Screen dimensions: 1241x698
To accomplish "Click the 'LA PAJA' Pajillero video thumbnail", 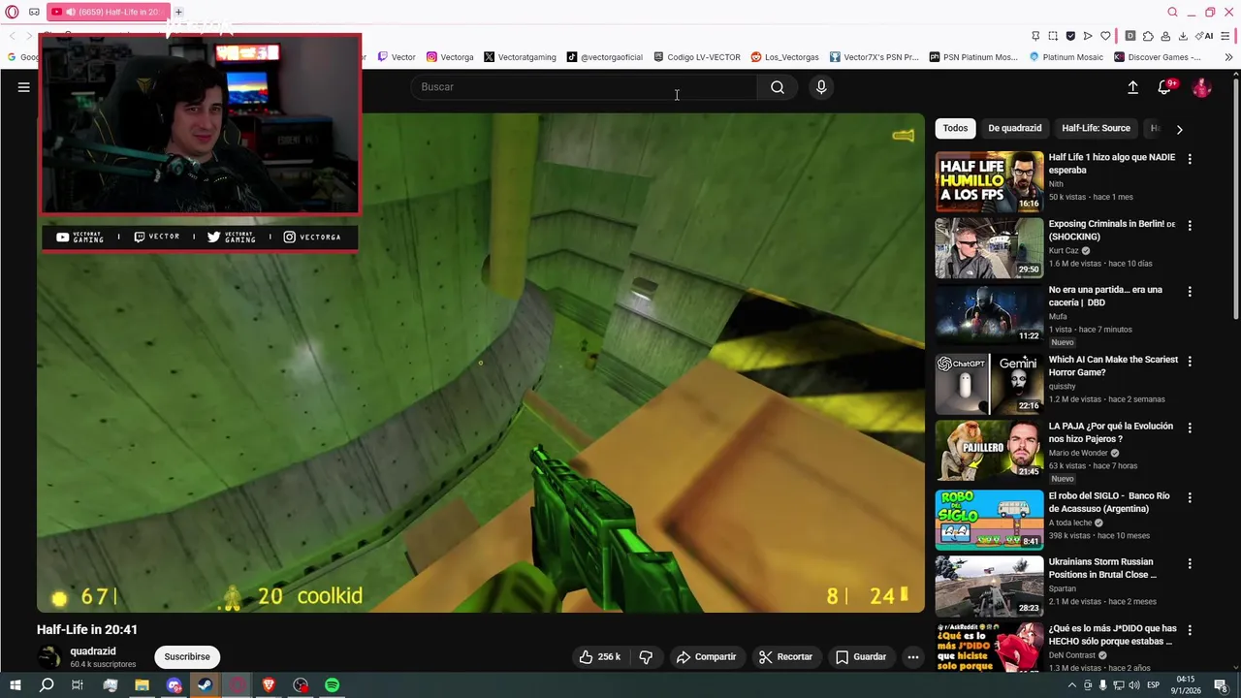I will coord(989,451).
